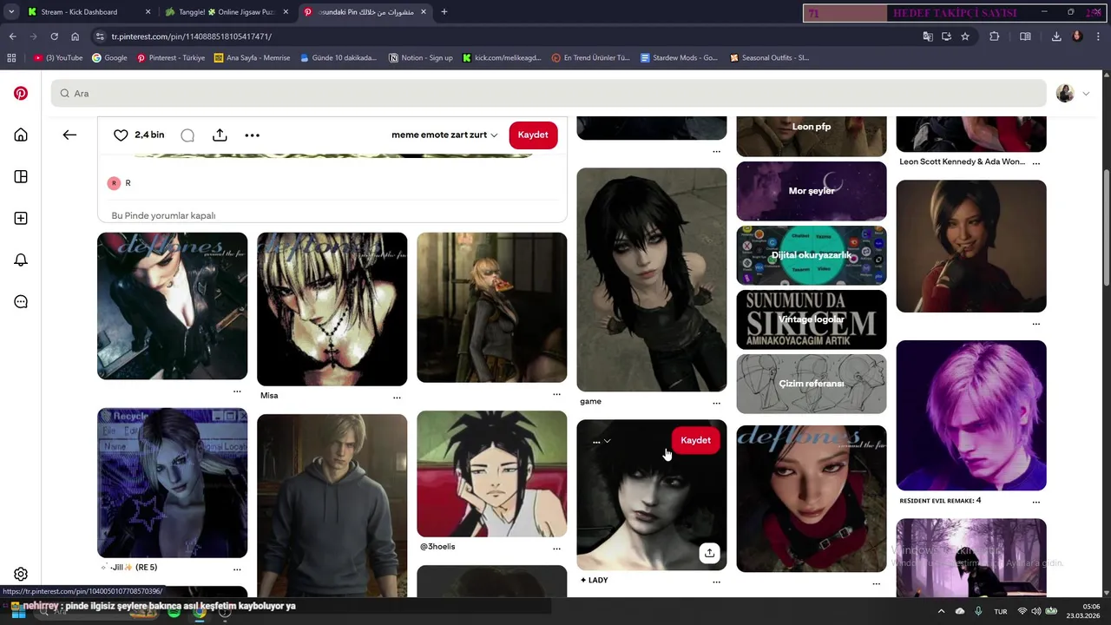Open new browser tab
Image resolution: width=1111 pixels, height=625 pixels.
click(x=444, y=12)
